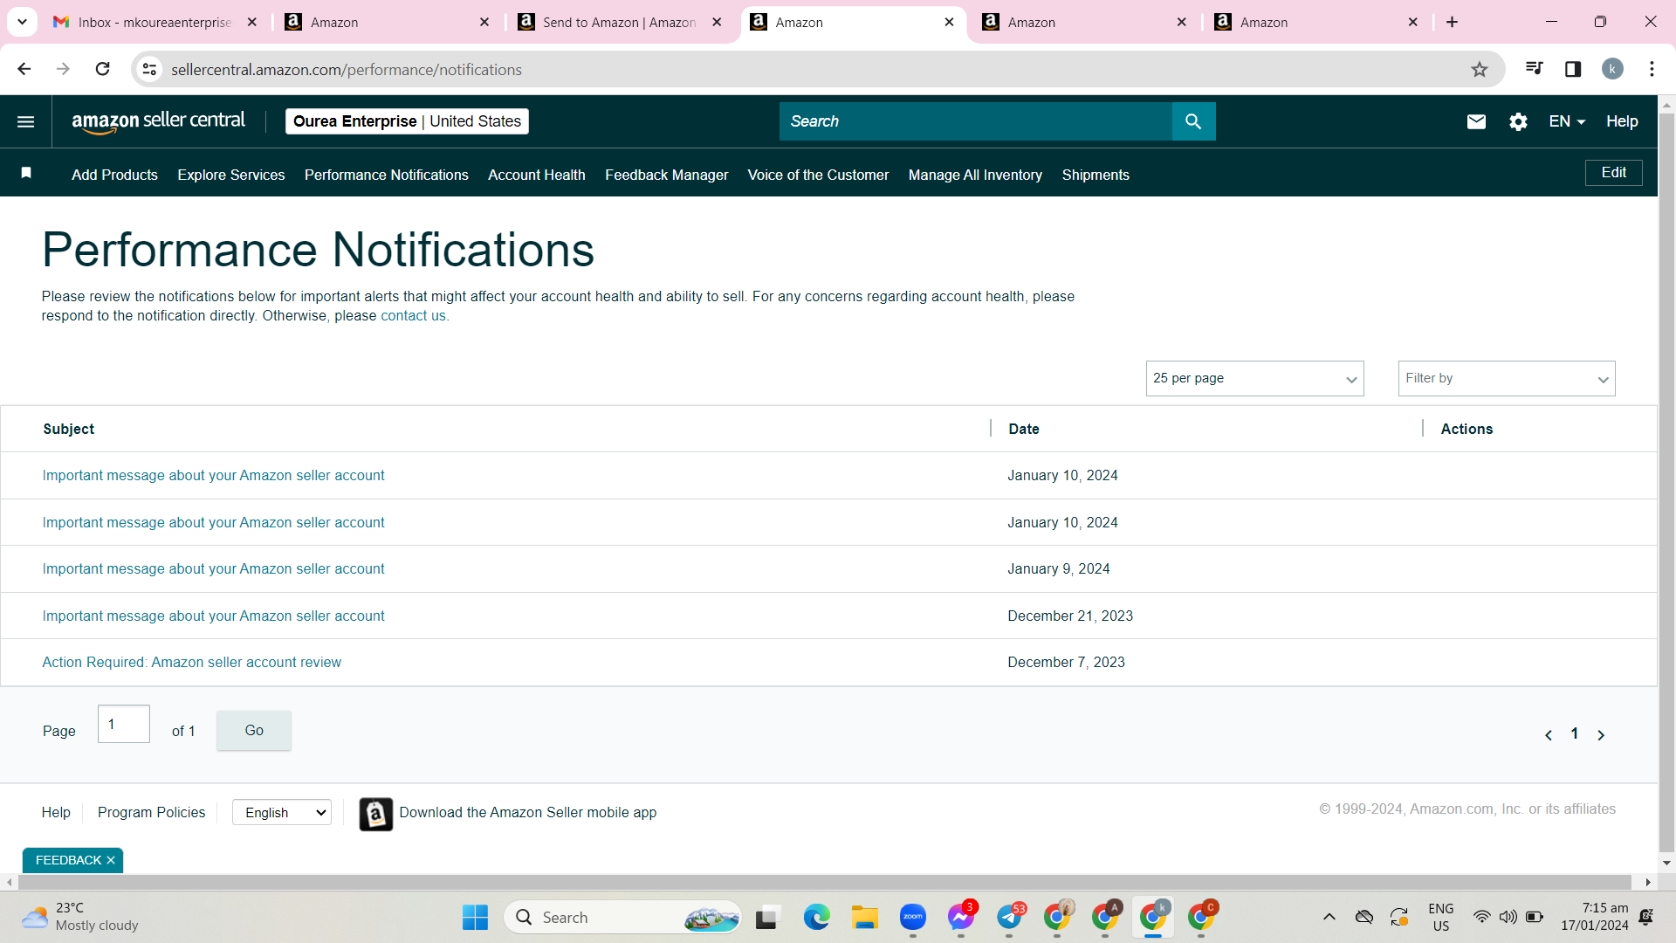
Task: Expand the Chrome tab search dropdown
Action: tap(22, 22)
